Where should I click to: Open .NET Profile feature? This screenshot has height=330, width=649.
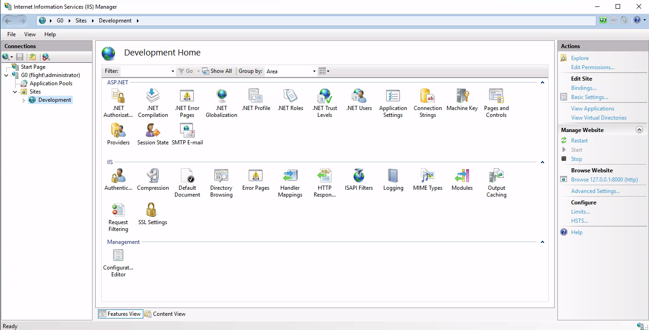[256, 100]
